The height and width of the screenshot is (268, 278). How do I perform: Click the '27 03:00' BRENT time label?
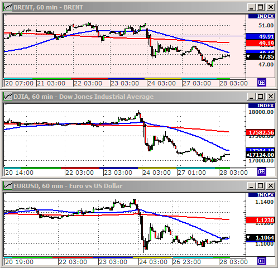coord(197,83)
